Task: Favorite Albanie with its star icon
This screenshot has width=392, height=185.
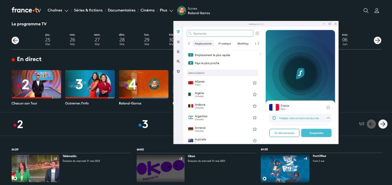Action: (255, 83)
